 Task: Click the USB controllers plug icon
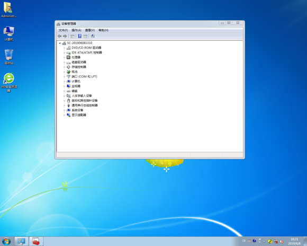point(68,106)
